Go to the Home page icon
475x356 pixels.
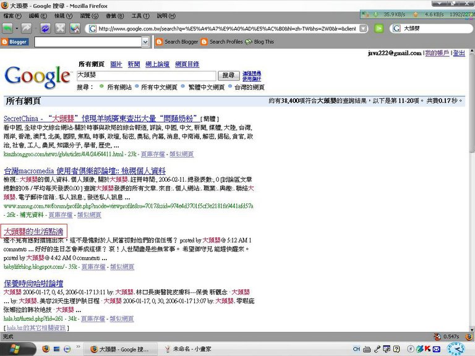tap(75, 28)
